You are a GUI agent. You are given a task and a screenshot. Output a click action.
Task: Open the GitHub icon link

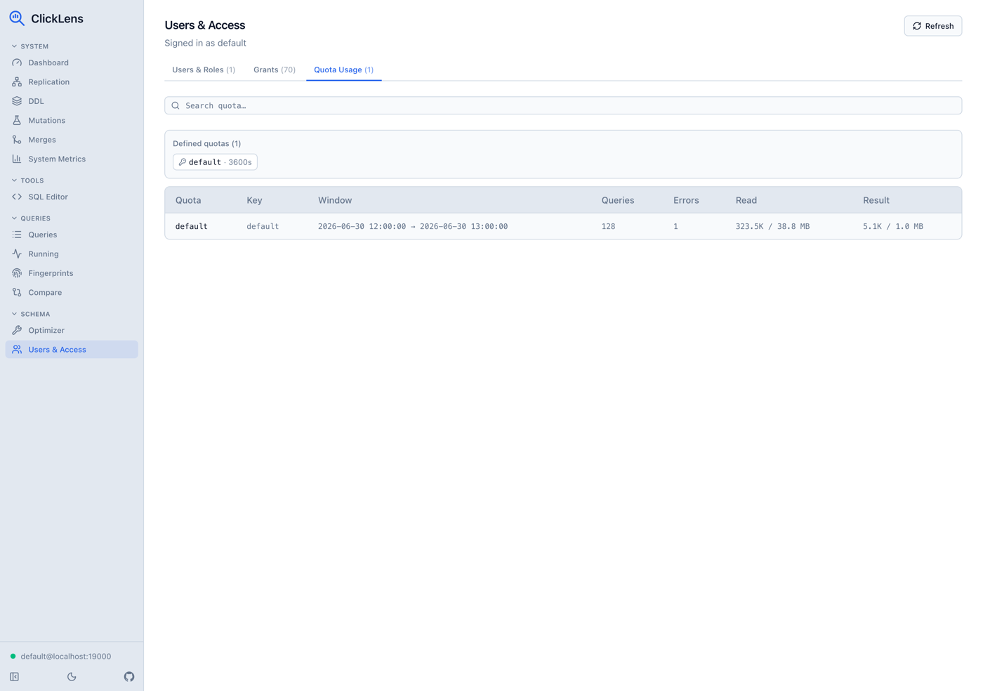pos(129,677)
